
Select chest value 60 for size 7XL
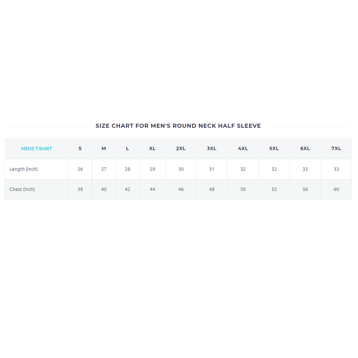coord(336,189)
